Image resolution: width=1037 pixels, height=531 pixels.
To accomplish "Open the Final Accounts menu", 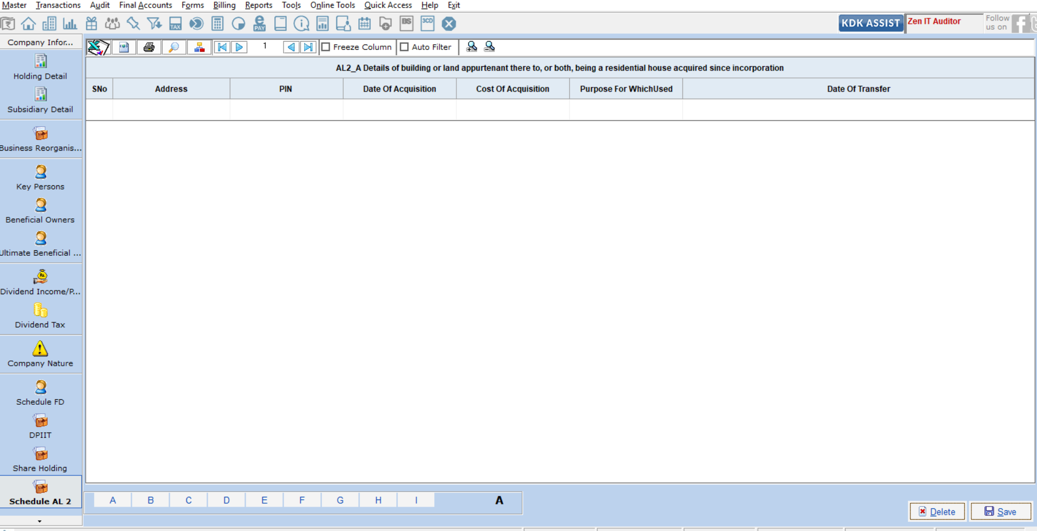I will [145, 5].
